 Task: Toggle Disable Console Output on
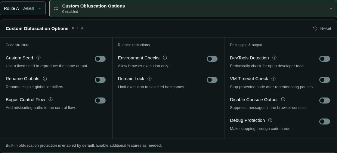pyautogui.click(x=325, y=100)
